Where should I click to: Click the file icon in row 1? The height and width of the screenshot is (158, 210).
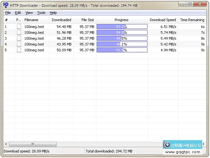point(19,26)
